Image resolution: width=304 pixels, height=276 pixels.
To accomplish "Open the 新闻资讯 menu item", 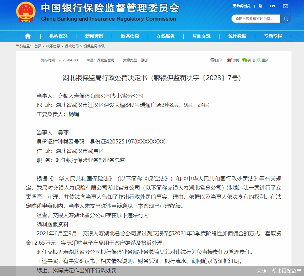I will coord(93,36).
